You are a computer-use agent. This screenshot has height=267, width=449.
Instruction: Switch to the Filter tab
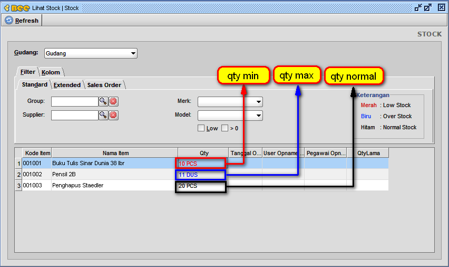pyautogui.click(x=27, y=72)
